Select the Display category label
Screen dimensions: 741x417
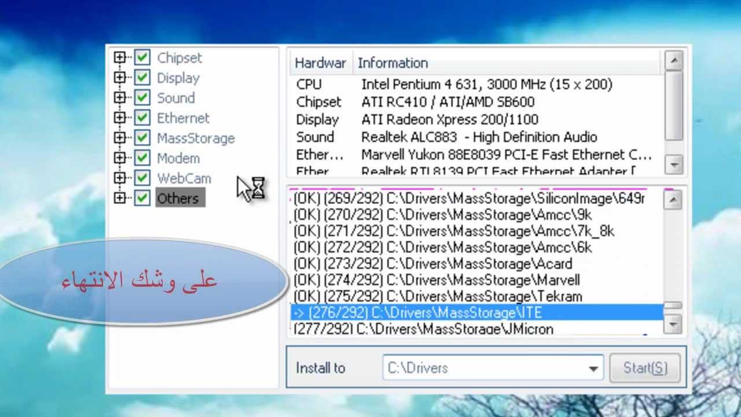[x=178, y=78]
